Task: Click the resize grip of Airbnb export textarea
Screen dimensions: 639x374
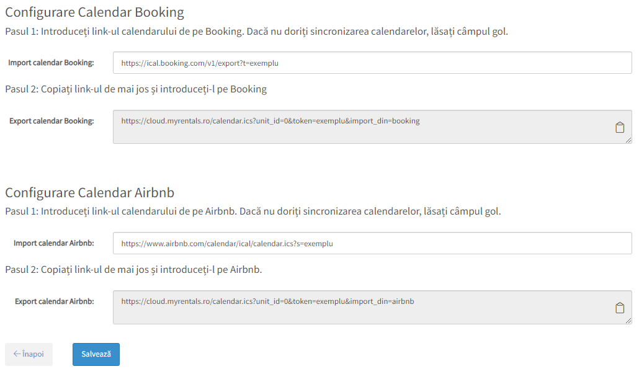Action: pyautogui.click(x=628, y=321)
